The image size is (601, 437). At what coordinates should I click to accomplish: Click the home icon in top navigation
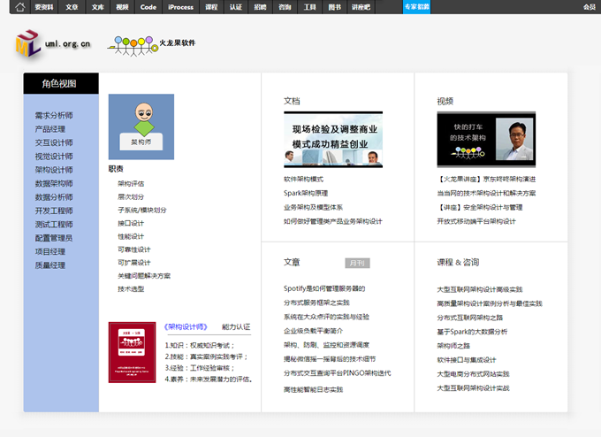(x=18, y=6)
